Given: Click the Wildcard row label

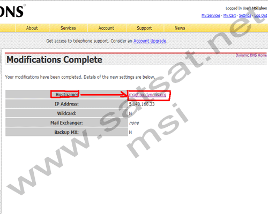Looking at the screenshot, I should tap(66, 113).
